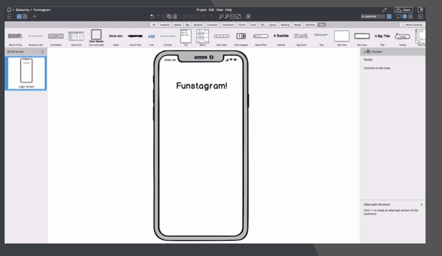Pick the Data Grid control
442x256 pixels.
pos(76,38)
